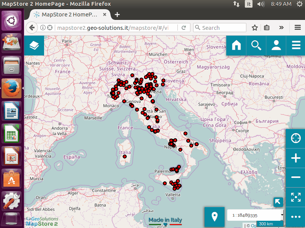Click the map attribution link
Image resolution: width=305 pixels, height=228 pixels.
(254, 225)
